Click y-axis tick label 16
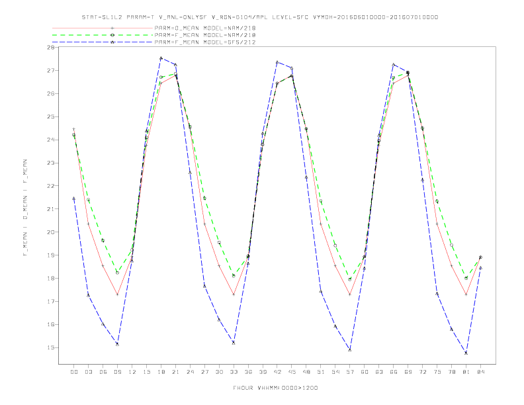 point(51,324)
